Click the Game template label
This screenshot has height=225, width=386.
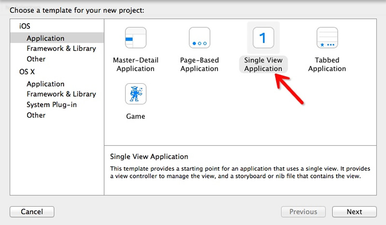tap(136, 116)
